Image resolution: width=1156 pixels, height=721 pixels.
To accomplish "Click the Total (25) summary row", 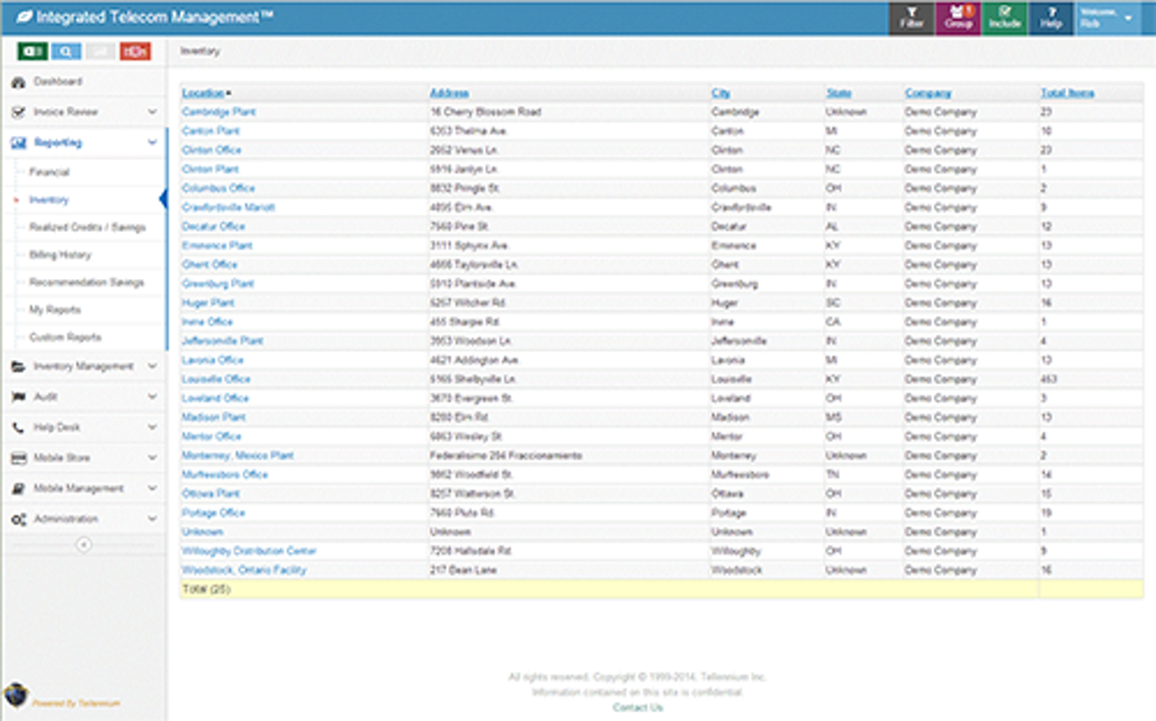I will click(662, 589).
